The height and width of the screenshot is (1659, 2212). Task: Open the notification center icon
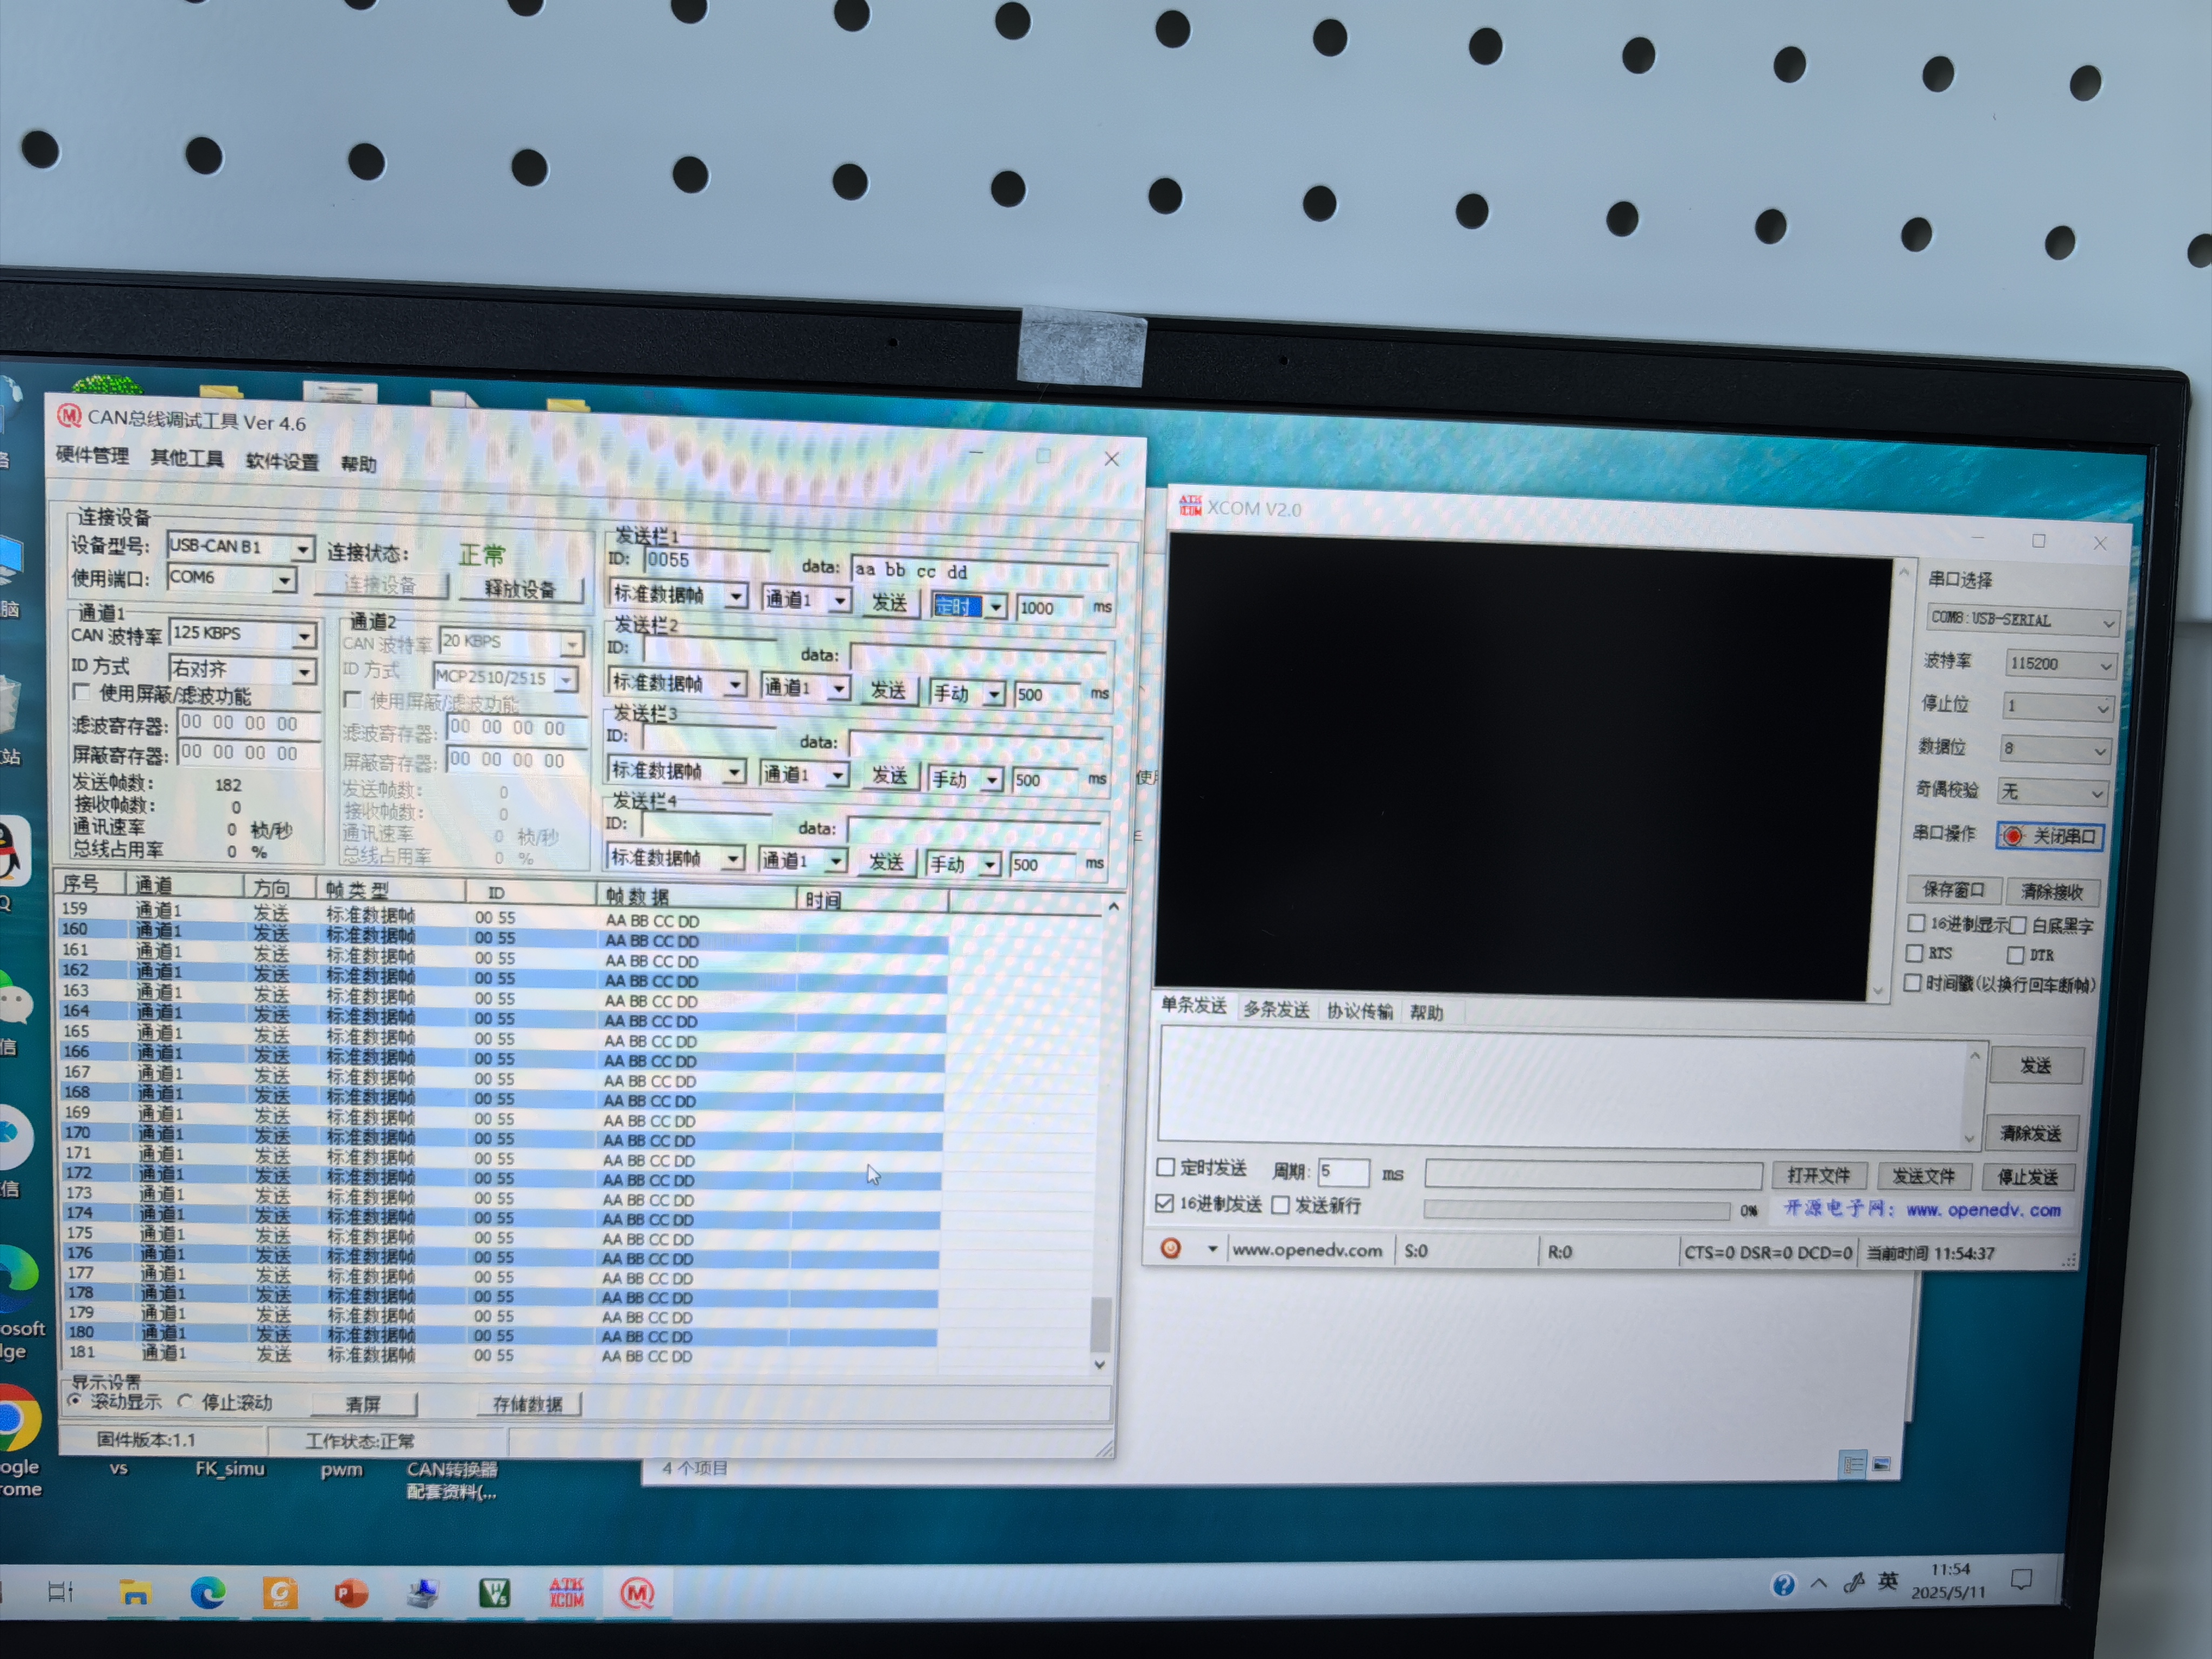pos(2021,1580)
